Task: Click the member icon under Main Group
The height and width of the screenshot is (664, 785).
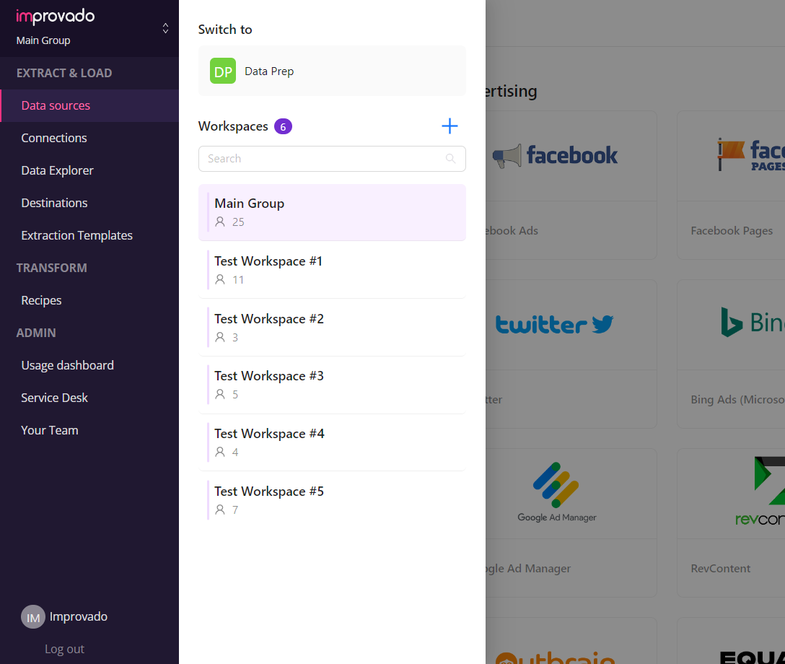Action: pyautogui.click(x=220, y=222)
